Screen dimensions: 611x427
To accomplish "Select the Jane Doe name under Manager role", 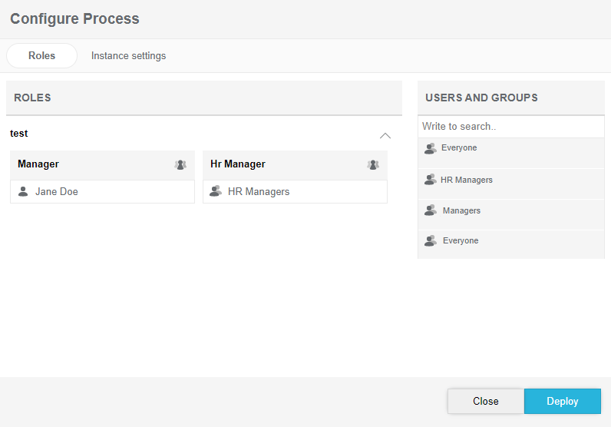I will [57, 191].
